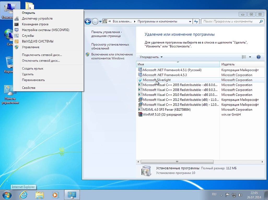Click the horizontal scrollbar thumb
The height and width of the screenshot is (200, 268).
[177, 162]
